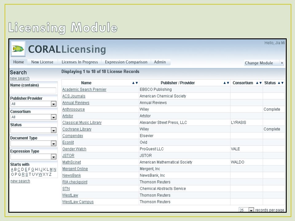This screenshot has height=221, width=295.
Task: Filter licenses starting with letter W
Action: click(x=40, y=174)
